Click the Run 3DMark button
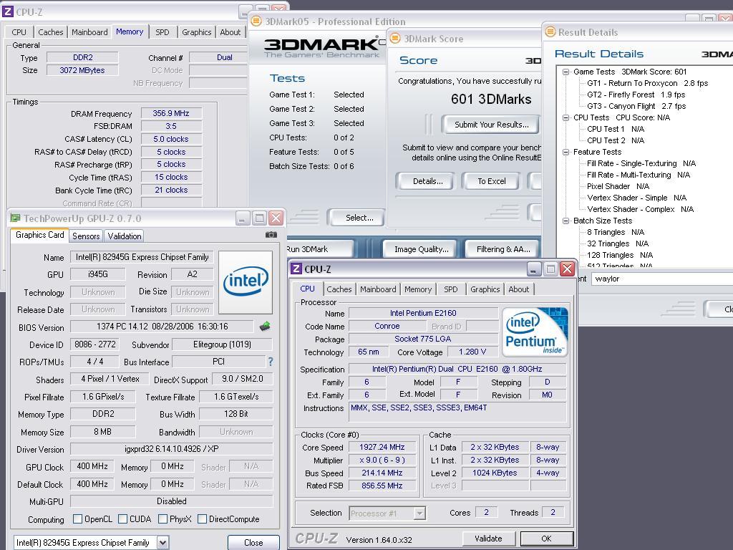The width and height of the screenshot is (733, 550). pyautogui.click(x=320, y=249)
